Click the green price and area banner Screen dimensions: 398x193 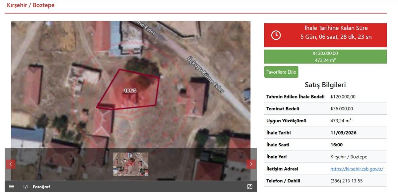coord(325,57)
